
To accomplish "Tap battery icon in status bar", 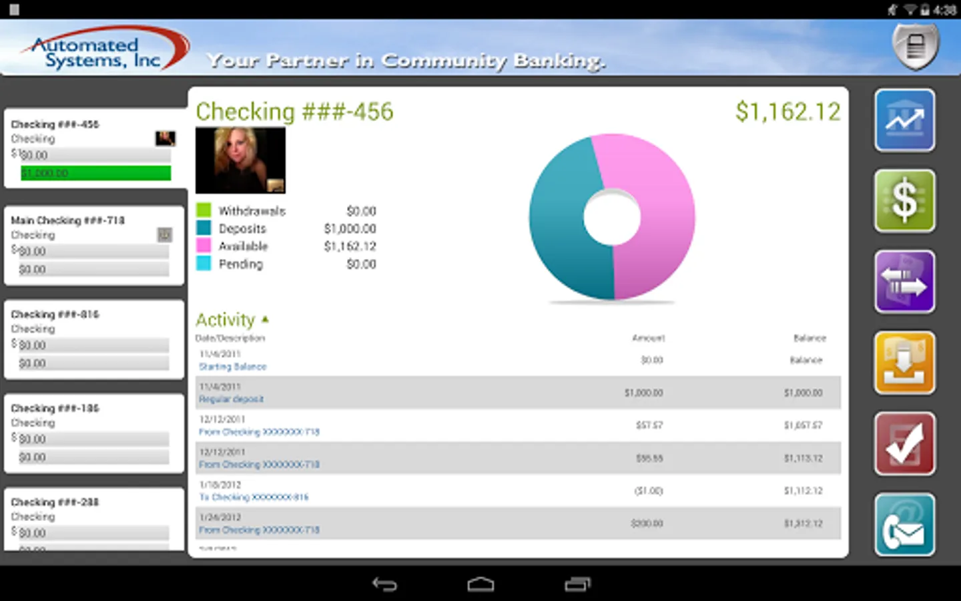I will 925,9.
